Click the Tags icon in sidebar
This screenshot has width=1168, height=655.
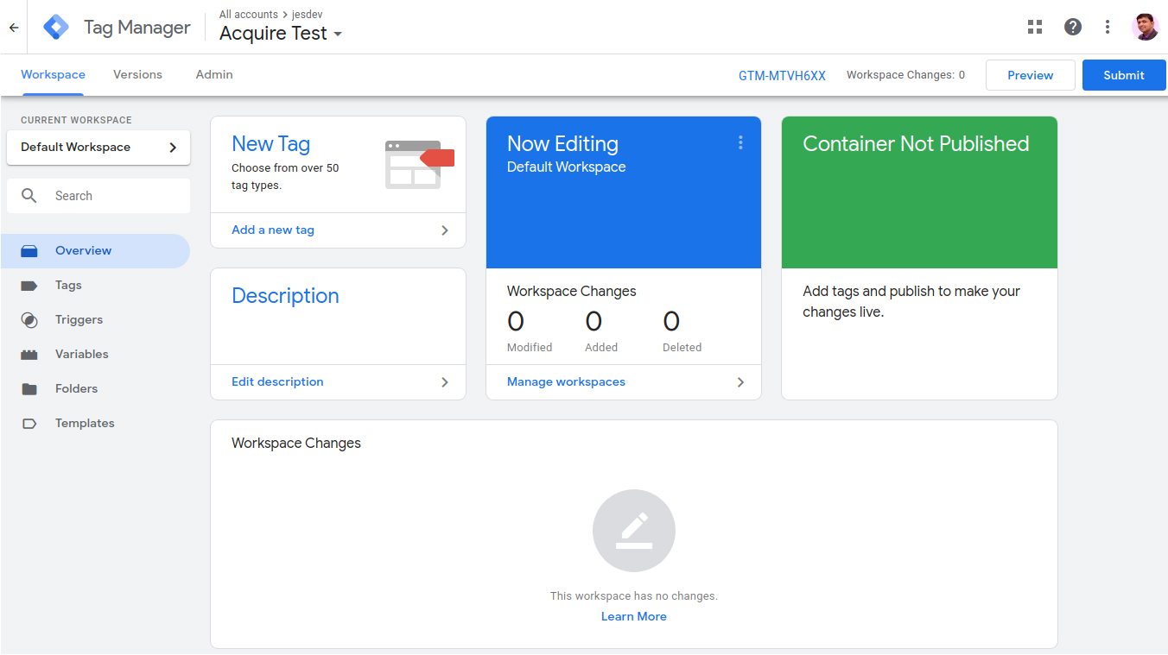coord(29,286)
